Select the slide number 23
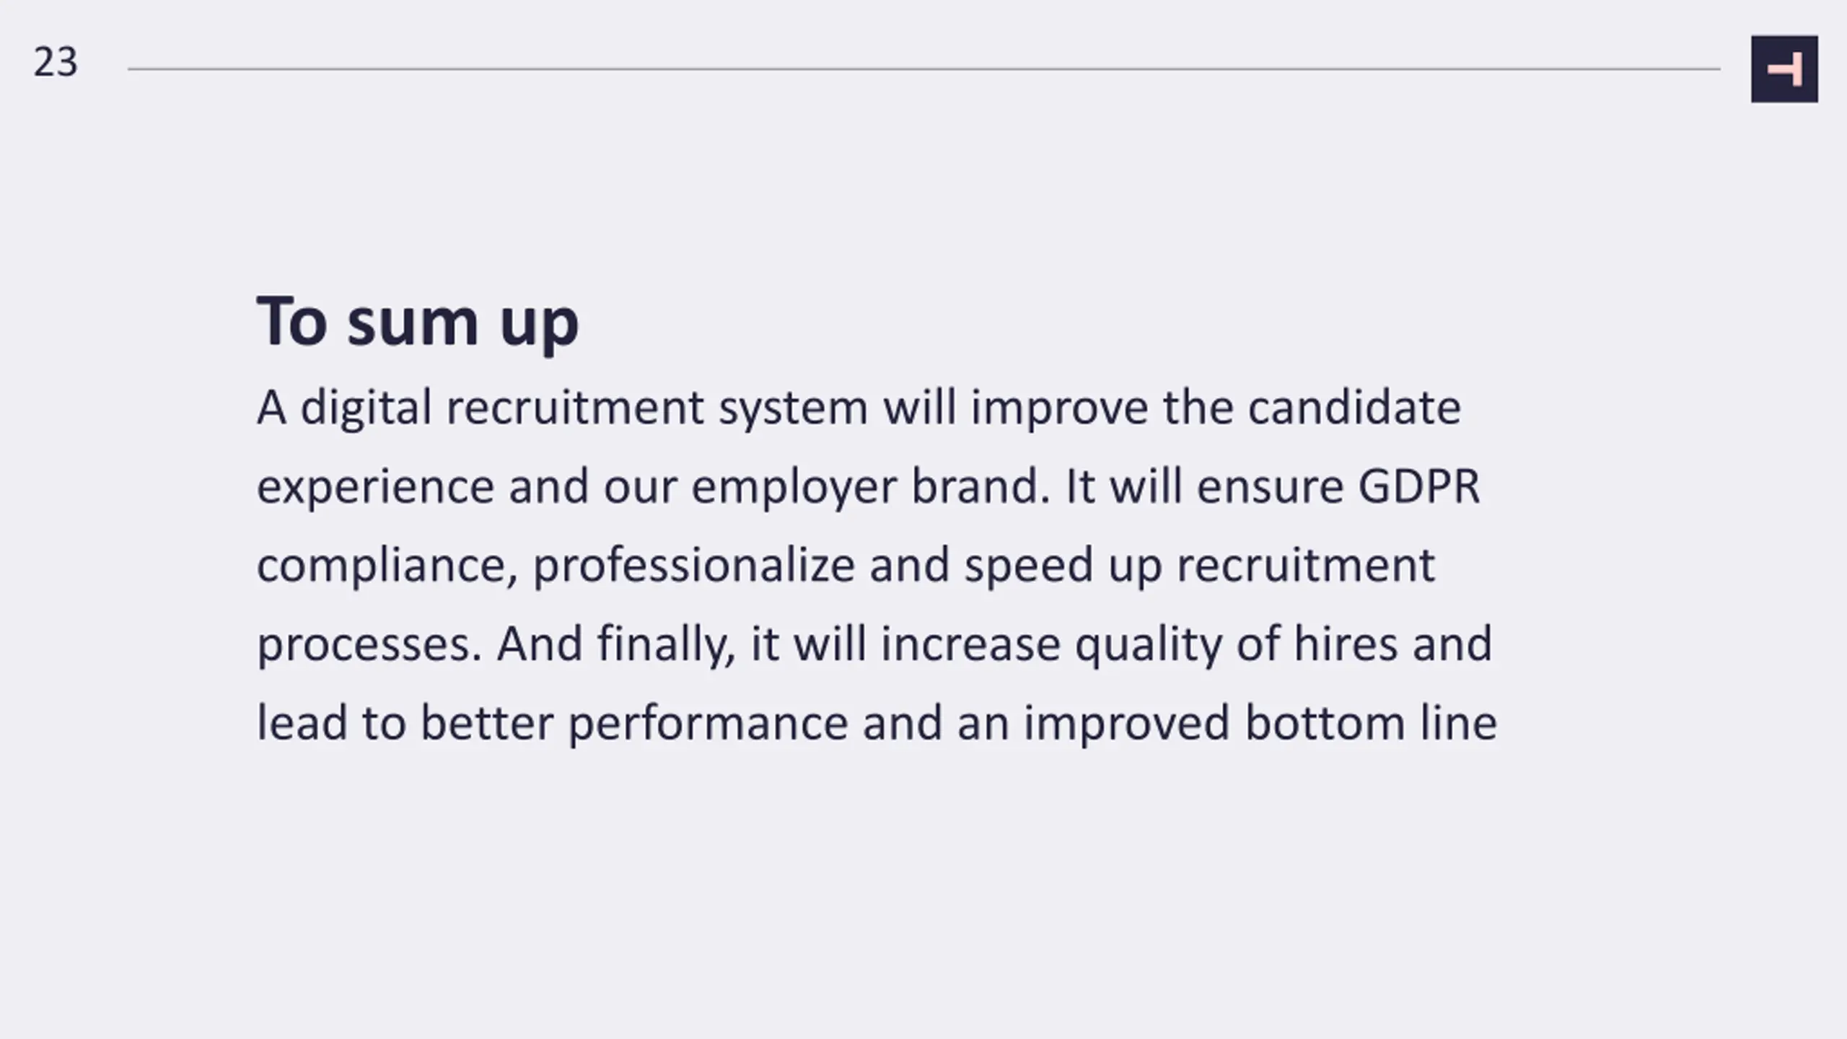 56,63
